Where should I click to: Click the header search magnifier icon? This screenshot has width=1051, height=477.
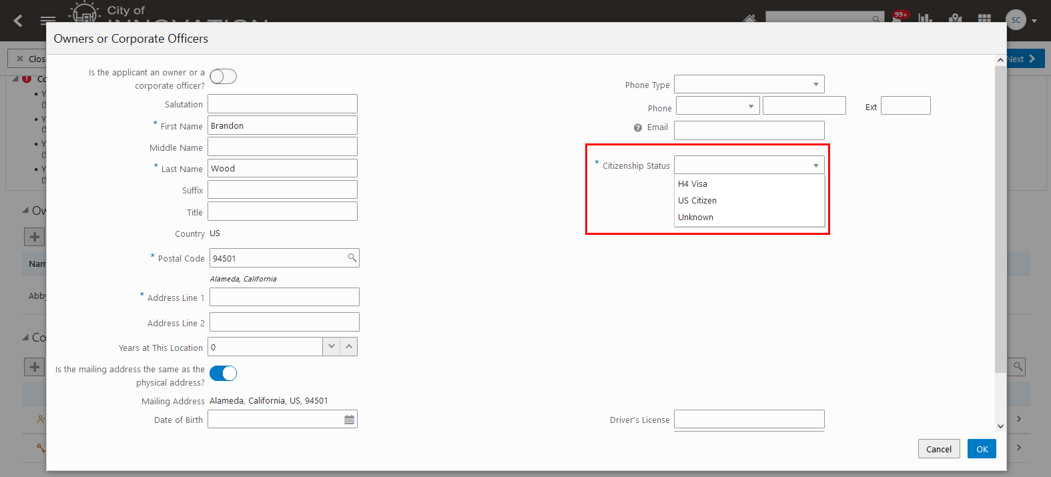(x=876, y=19)
